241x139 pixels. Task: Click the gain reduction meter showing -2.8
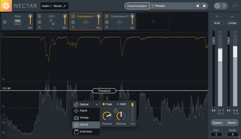(x=132, y=112)
